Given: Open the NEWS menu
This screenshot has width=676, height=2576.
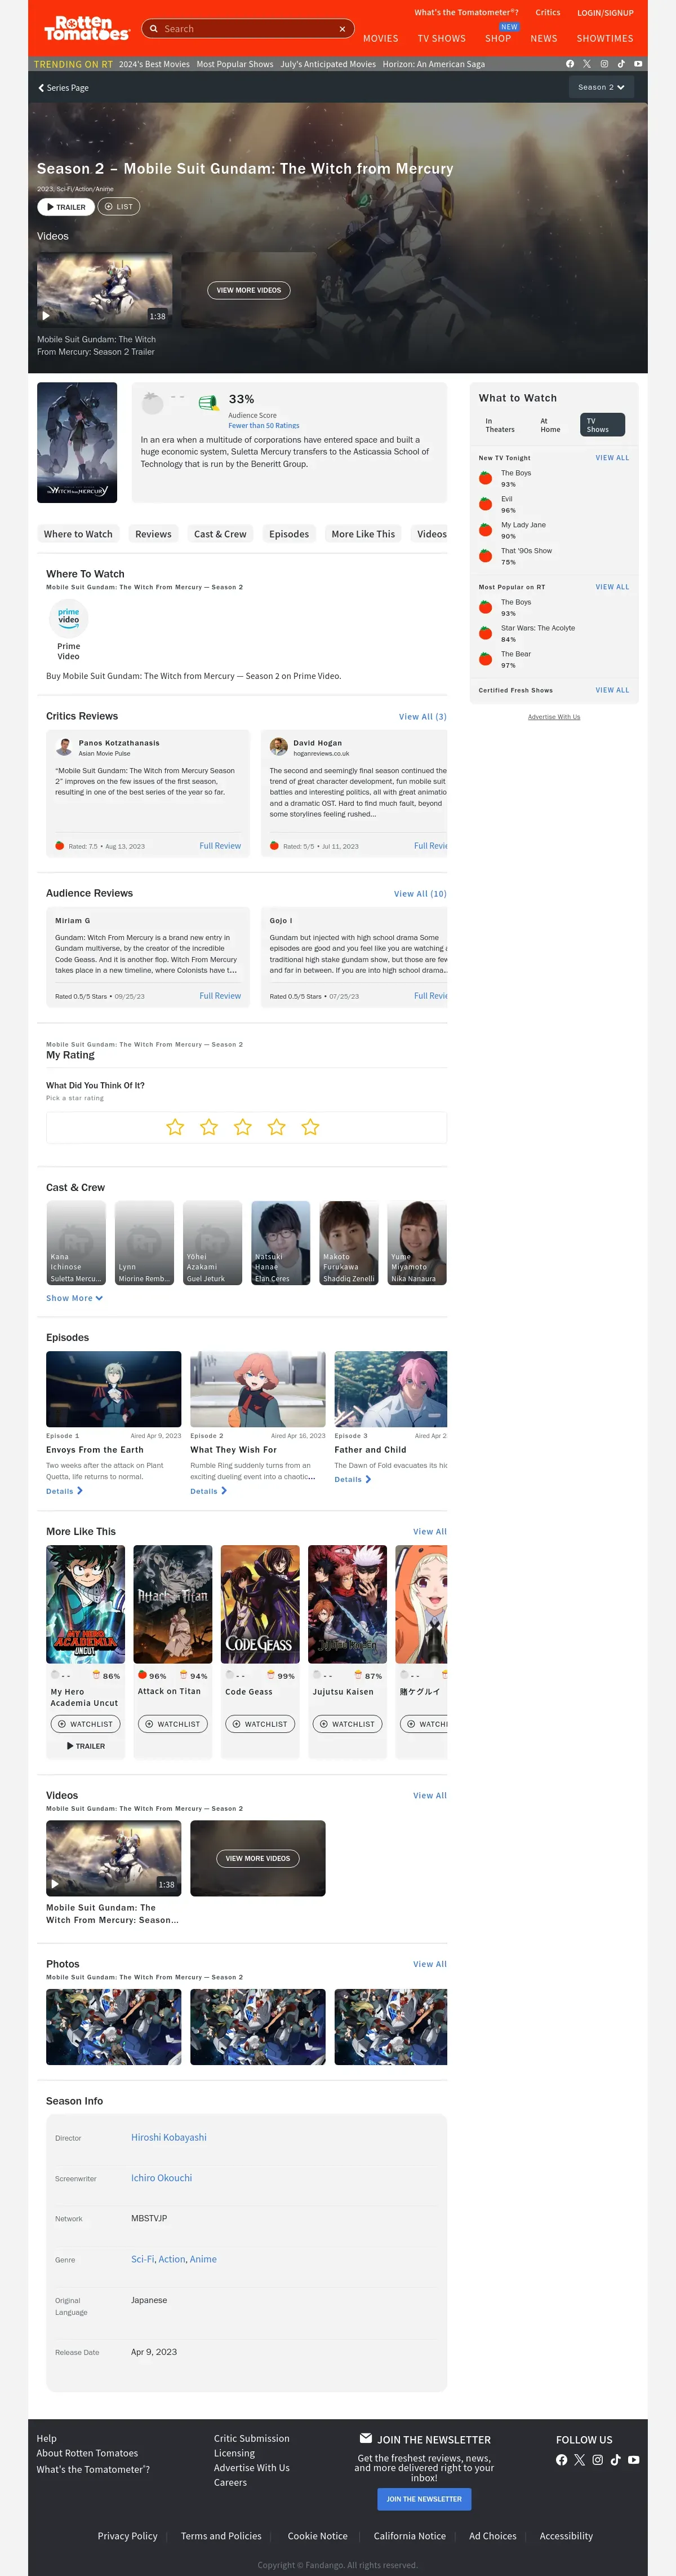Looking at the screenshot, I should point(544,39).
